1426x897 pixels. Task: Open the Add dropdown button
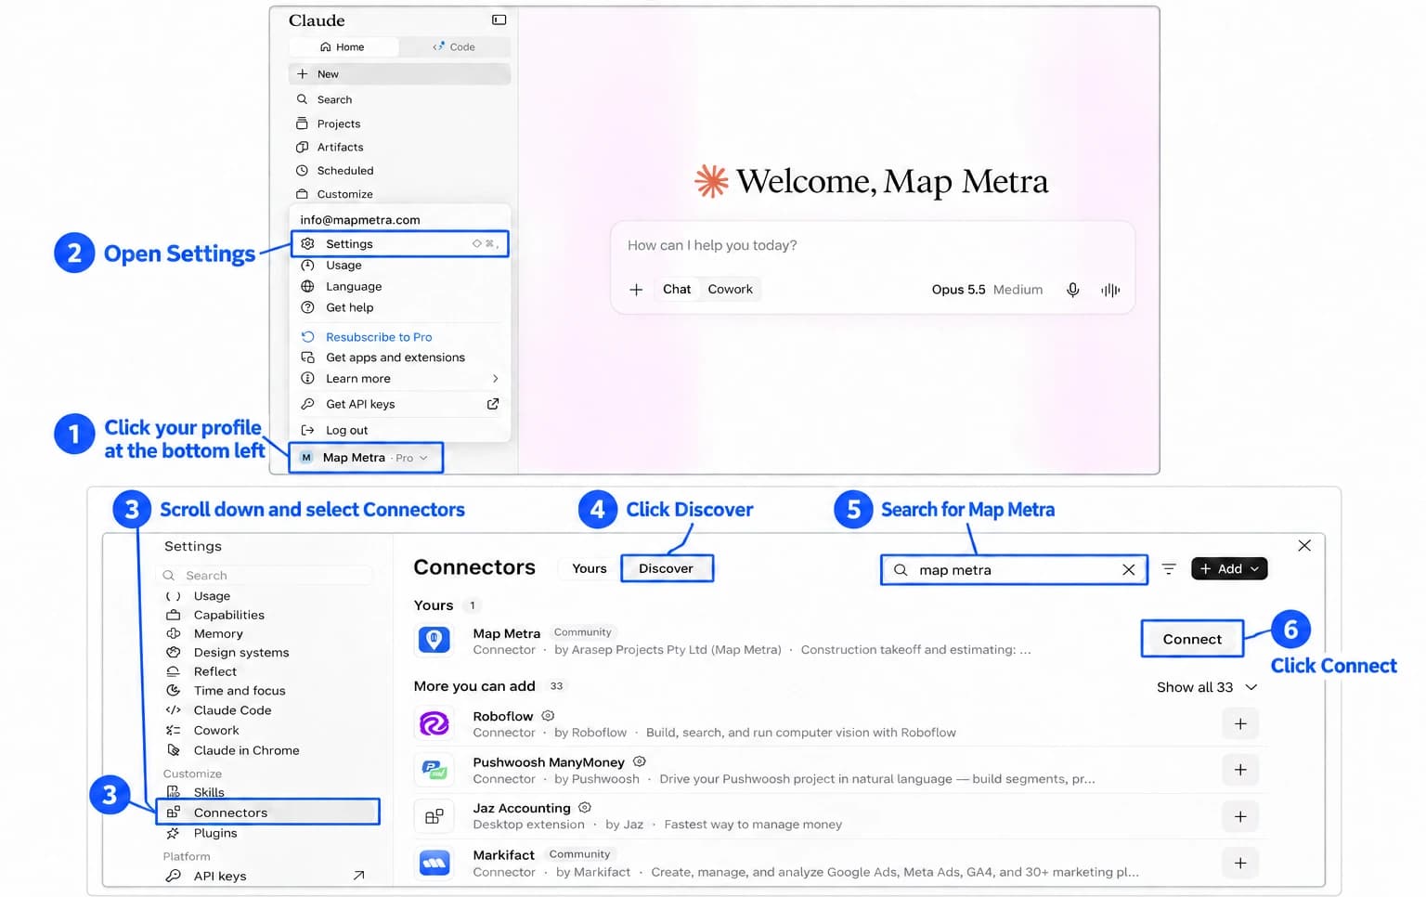pyautogui.click(x=1229, y=568)
